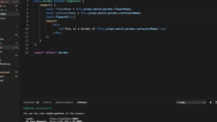
Task: Click 'This is a Garden of' heading text
Action: (x=80, y=29)
